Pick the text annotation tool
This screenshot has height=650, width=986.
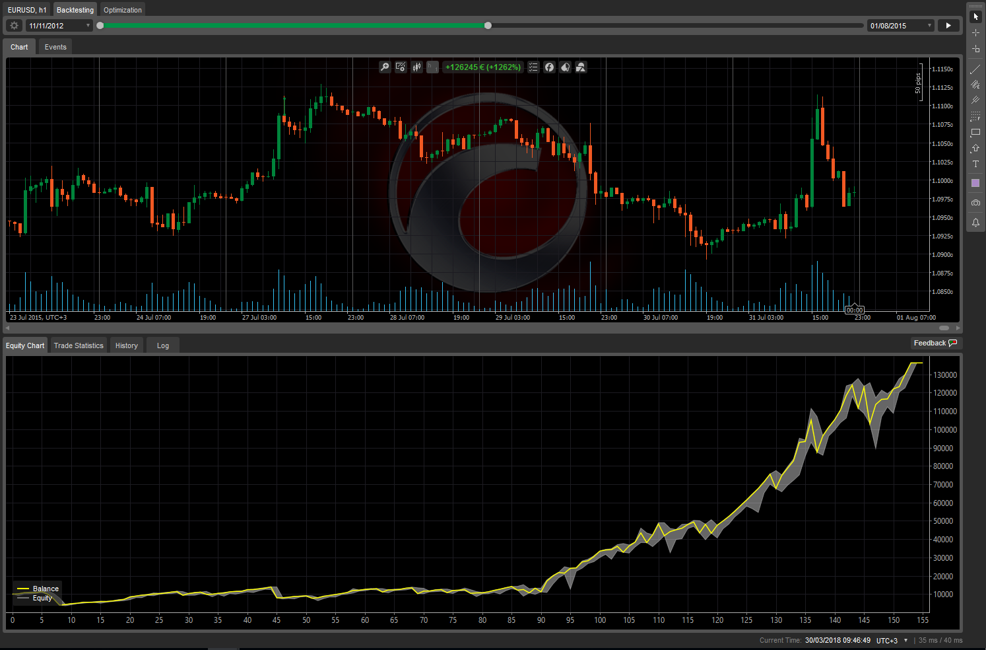pos(975,164)
